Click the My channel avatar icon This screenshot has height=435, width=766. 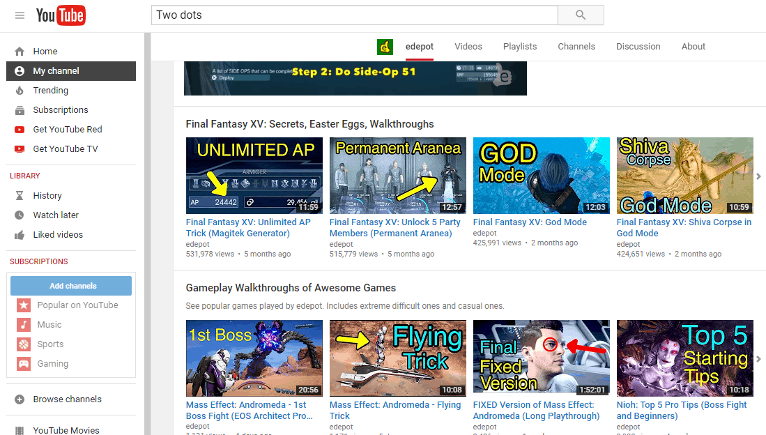20,71
